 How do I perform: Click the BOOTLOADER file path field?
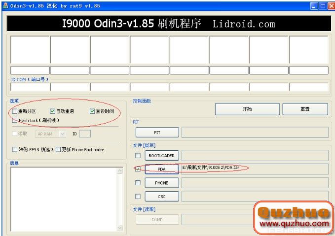tap(255, 156)
